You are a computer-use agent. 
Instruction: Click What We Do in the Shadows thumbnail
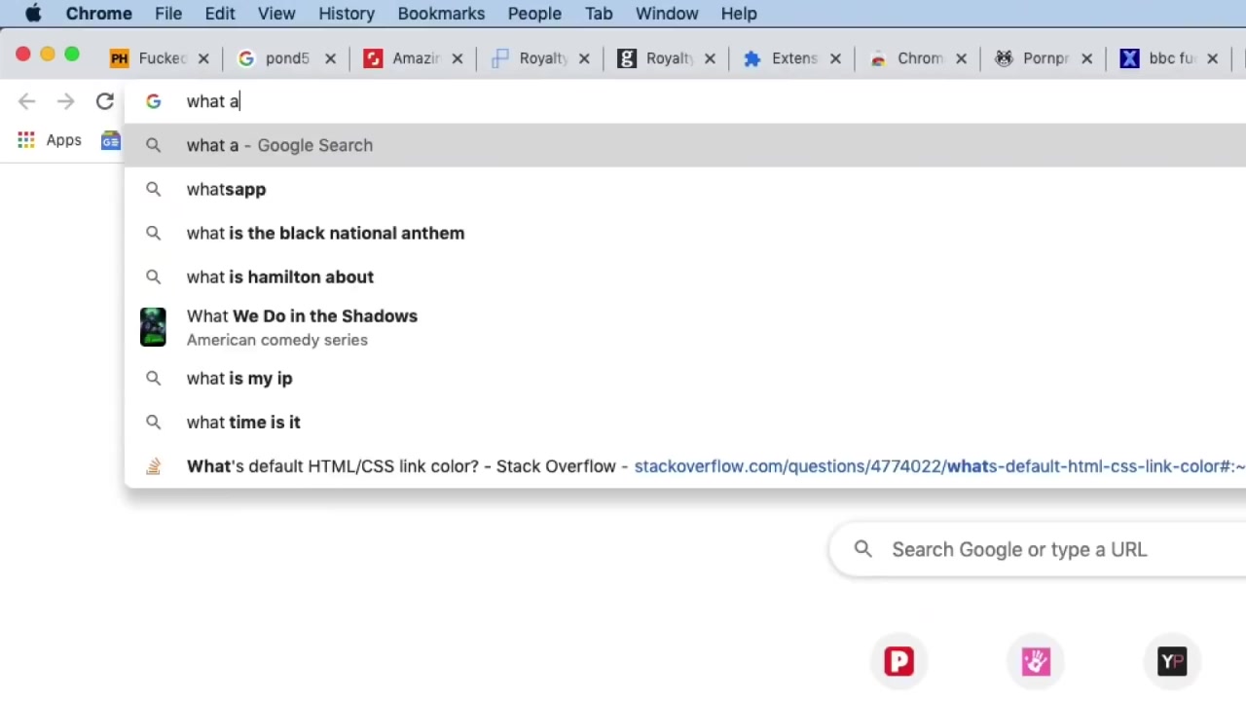153,327
